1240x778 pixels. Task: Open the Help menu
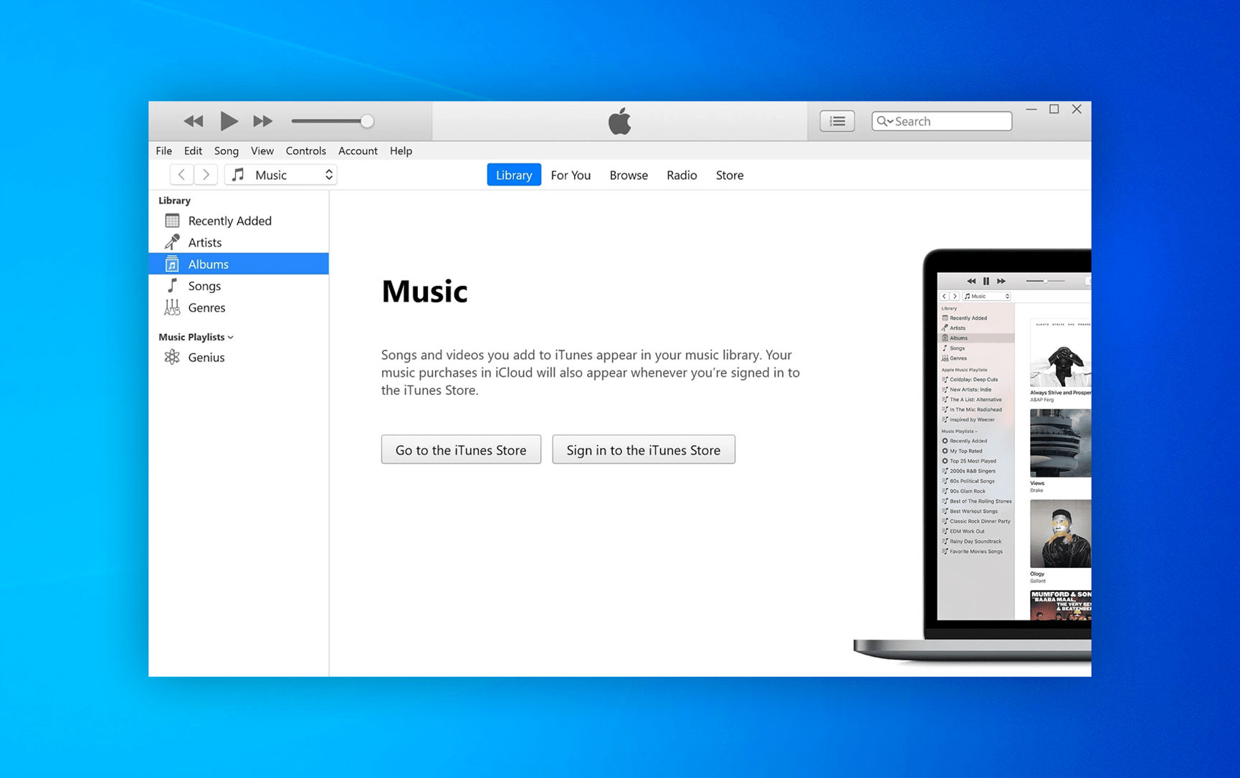click(x=401, y=150)
